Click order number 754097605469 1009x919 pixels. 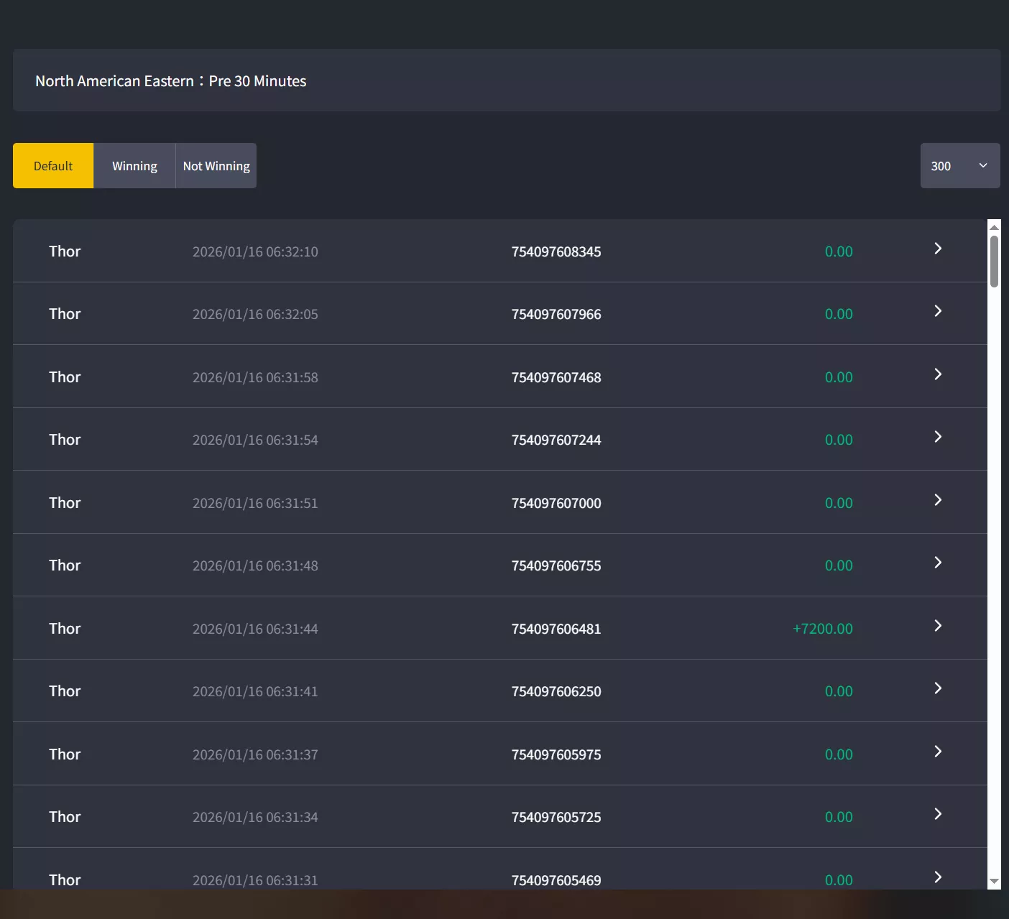click(x=556, y=881)
